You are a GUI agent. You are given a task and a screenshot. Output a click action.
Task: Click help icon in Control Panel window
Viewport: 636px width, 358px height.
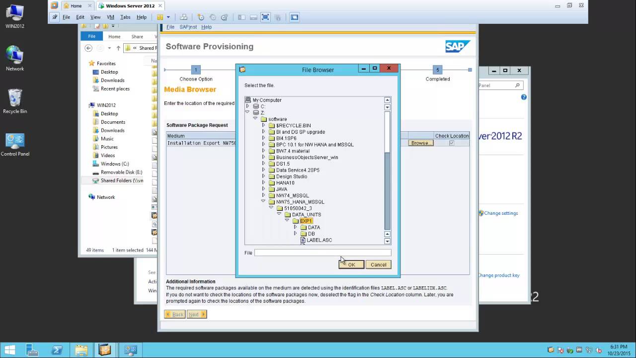click(x=524, y=97)
